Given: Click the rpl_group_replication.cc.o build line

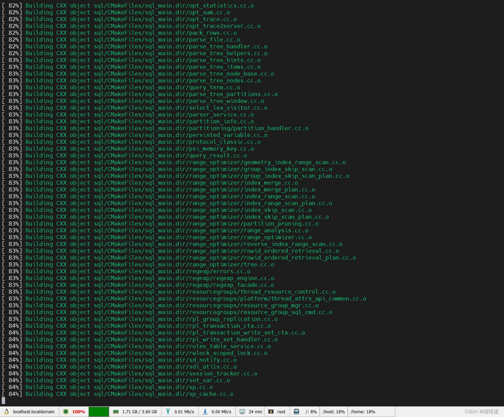Looking at the screenshot, I should click(x=140, y=319).
